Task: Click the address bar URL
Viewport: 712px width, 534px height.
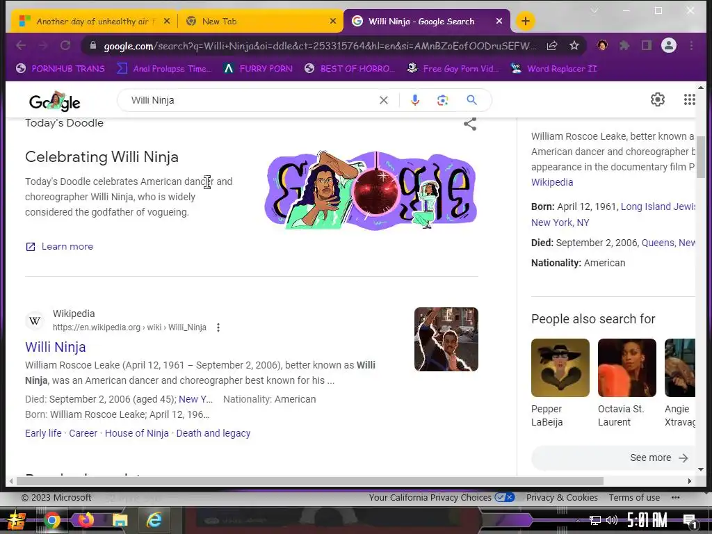Action: [x=320, y=45]
